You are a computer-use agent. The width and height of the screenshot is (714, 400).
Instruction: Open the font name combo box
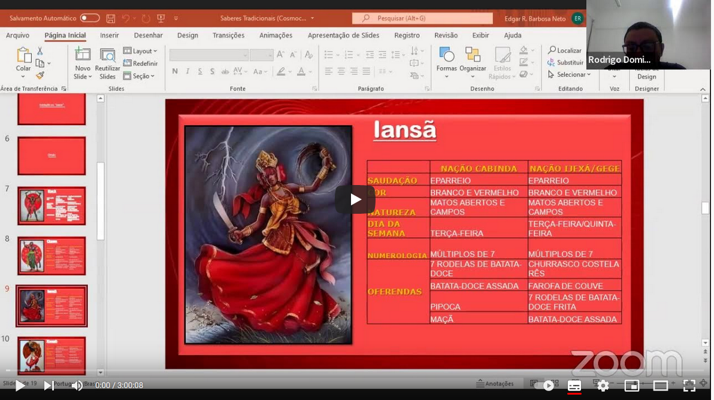pos(208,55)
